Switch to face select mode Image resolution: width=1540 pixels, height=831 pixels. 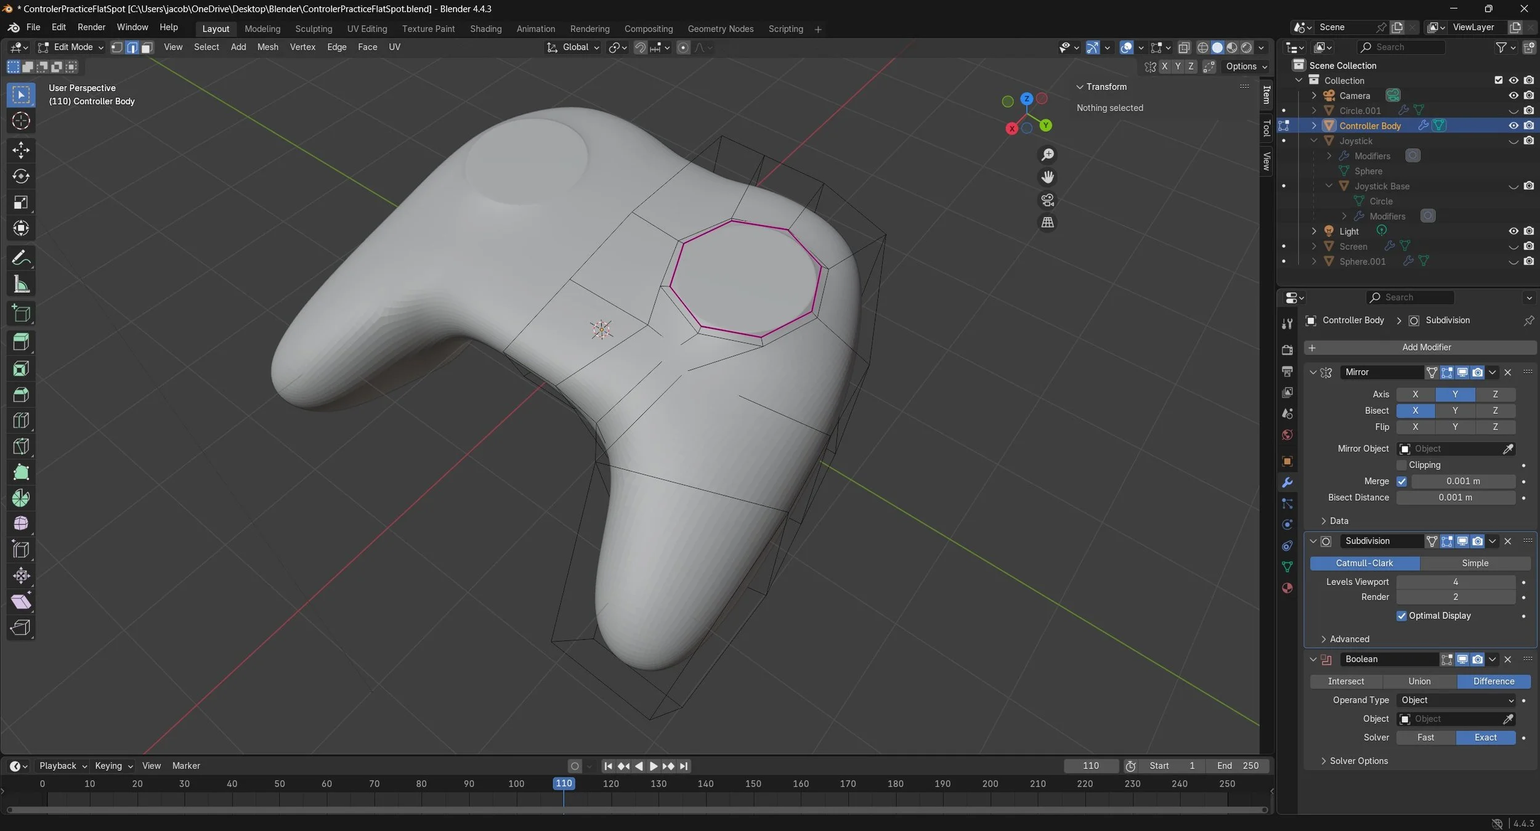coord(147,47)
